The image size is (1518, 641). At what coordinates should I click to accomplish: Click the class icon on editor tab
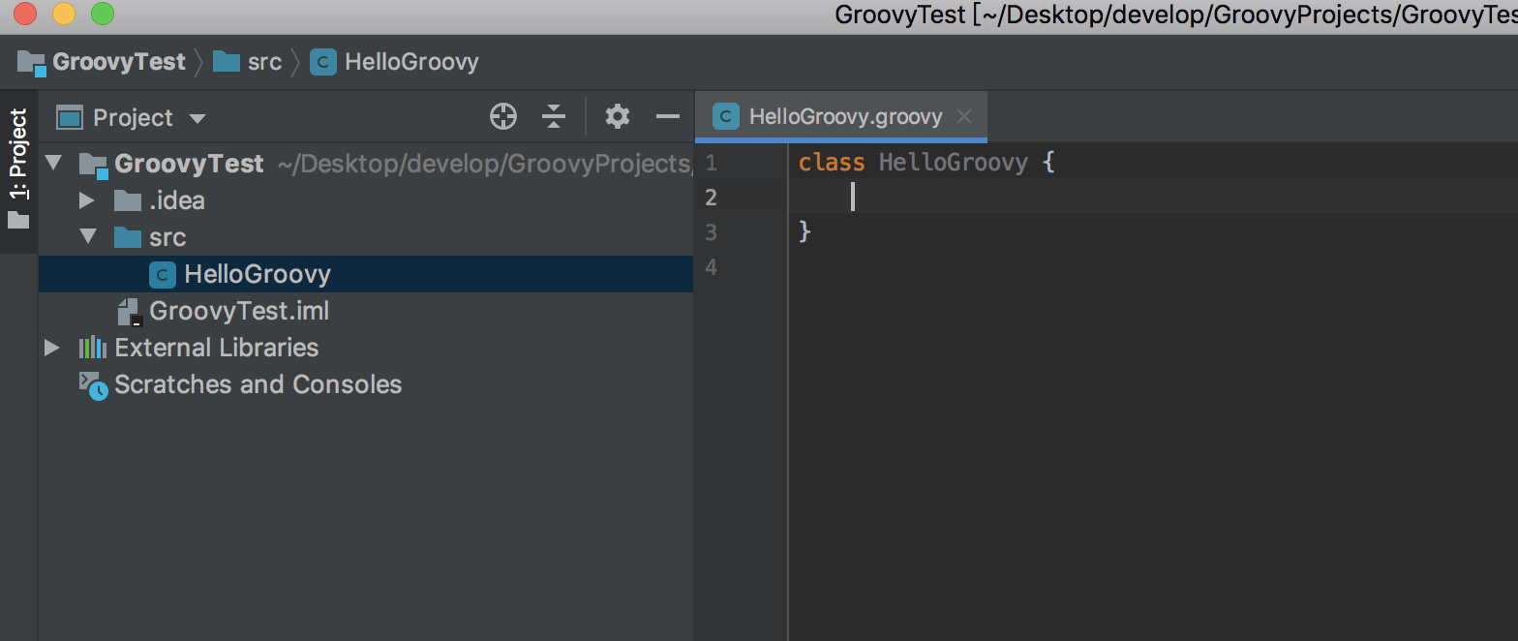[x=725, y=117]
